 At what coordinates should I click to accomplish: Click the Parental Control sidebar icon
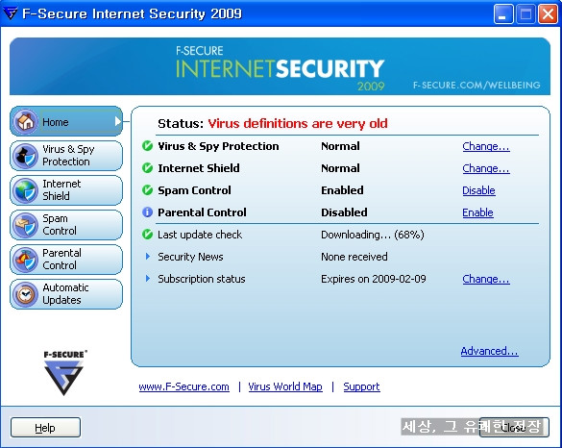click(25, 260)
